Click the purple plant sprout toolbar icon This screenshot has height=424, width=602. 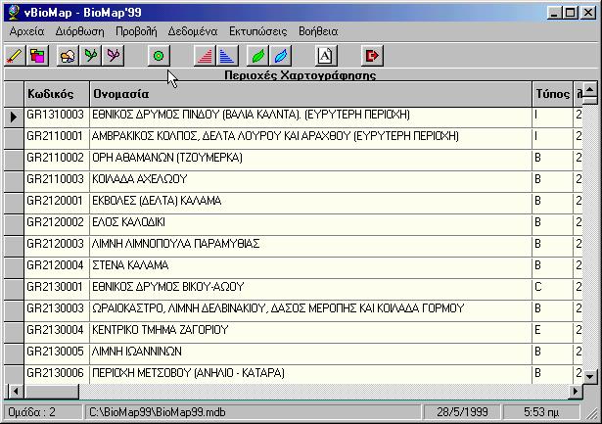(x=114, y=56)
